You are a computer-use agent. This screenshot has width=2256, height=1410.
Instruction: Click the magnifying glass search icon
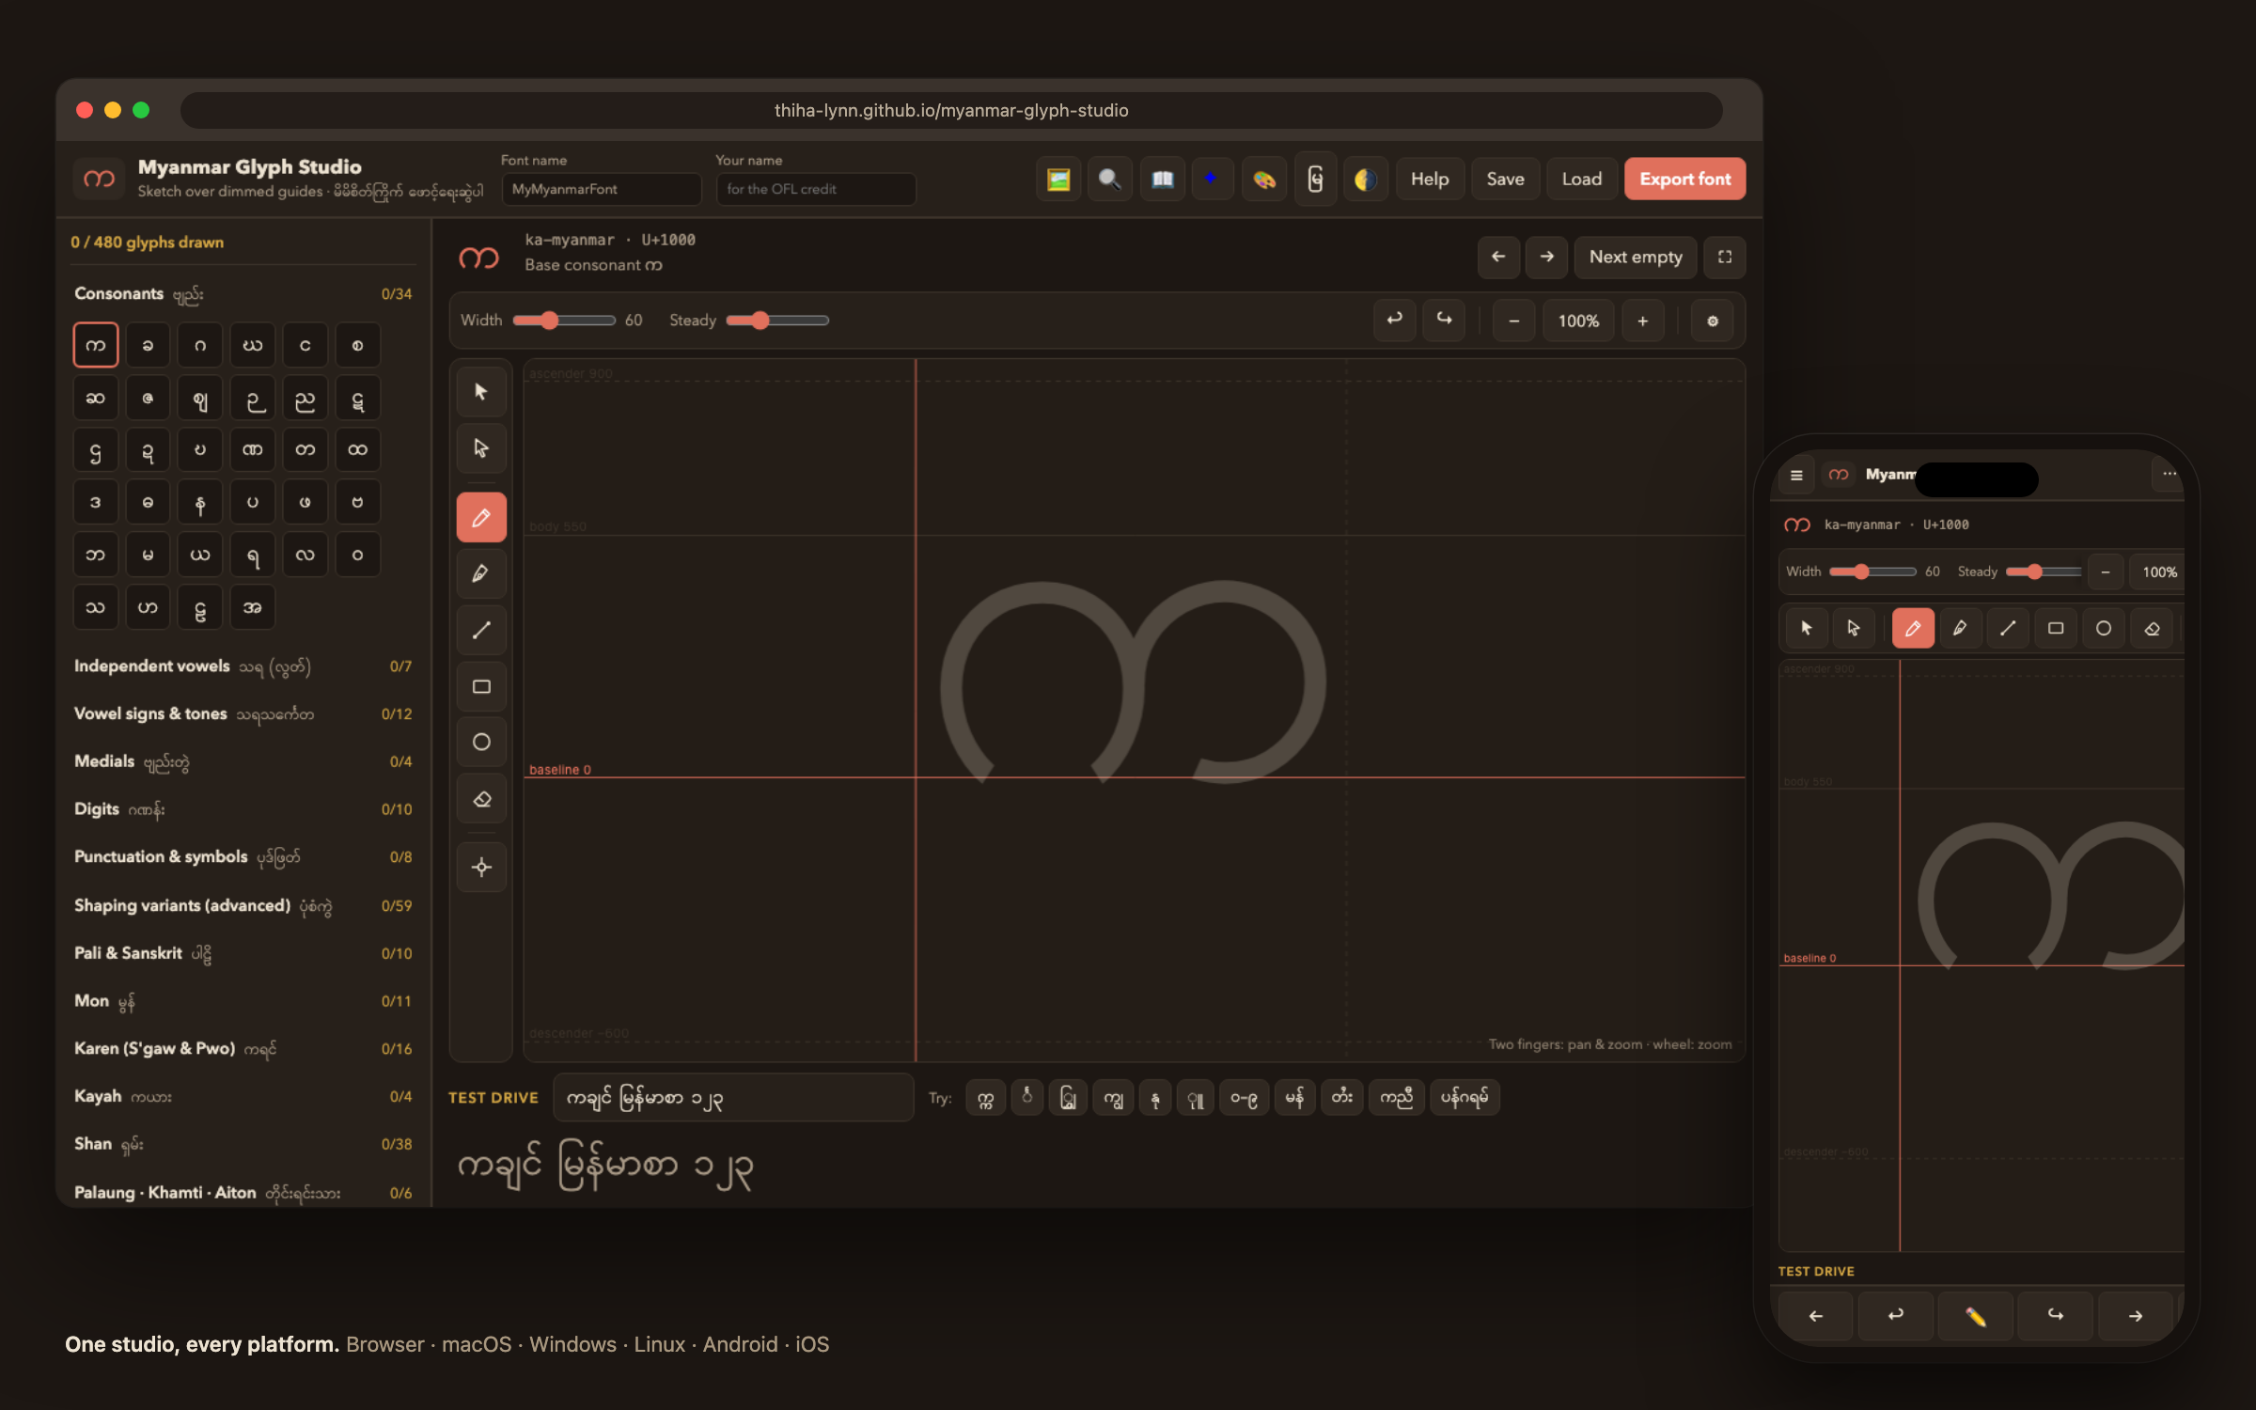pos(1109,179)
